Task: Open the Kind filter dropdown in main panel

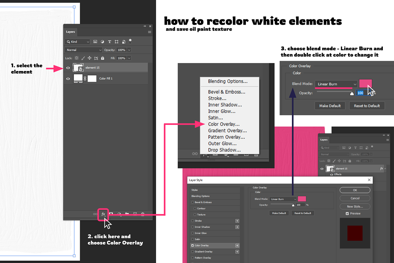Action: point(77,42)
